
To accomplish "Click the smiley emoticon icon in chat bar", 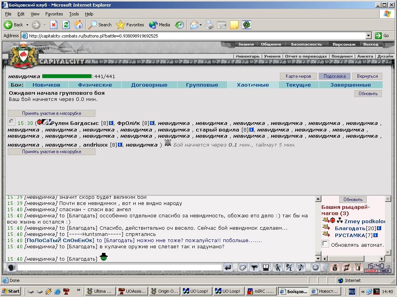I will click(315, 267).
